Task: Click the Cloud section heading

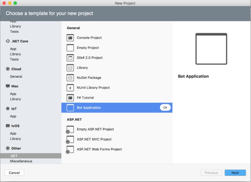Action: tap(16, 69)
